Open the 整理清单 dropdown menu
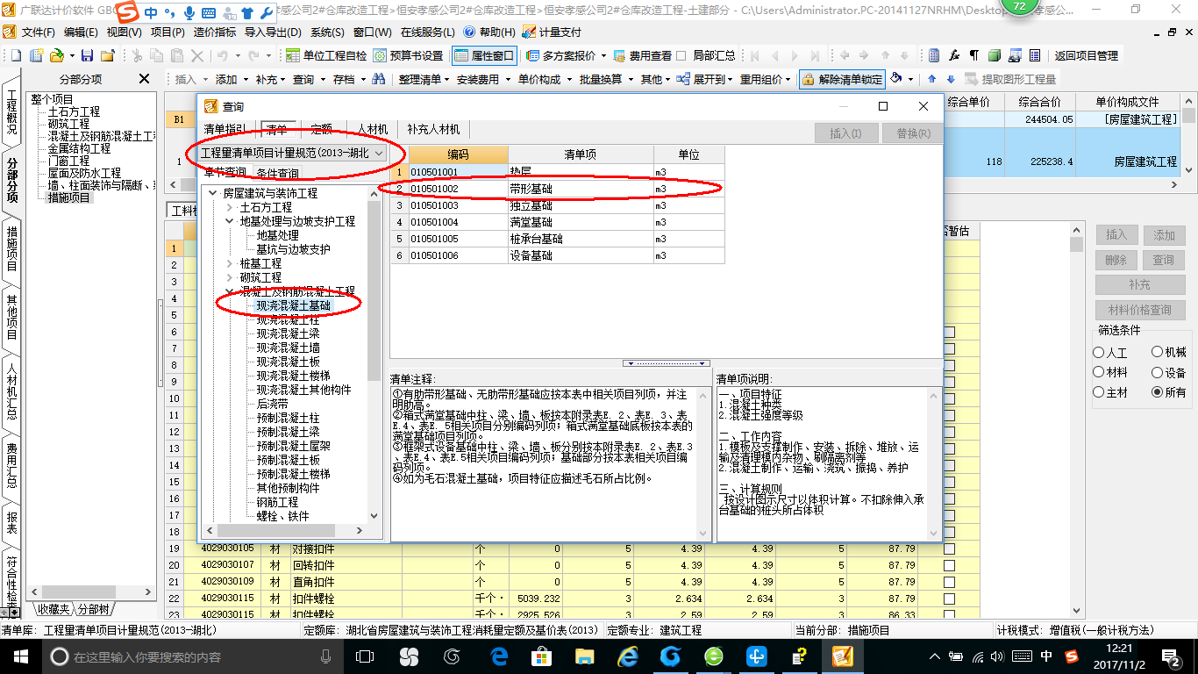Viewport: 1198px width, 674px height. pos(423,79)
